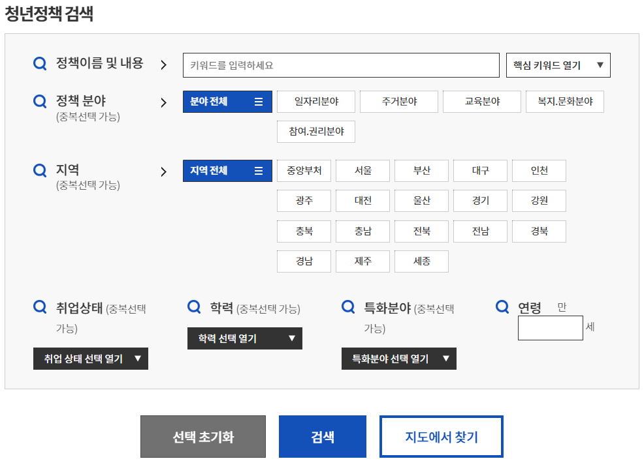
Task: Click the list icon on the 분야 전체 button
Action: click(x=259, y=101)
